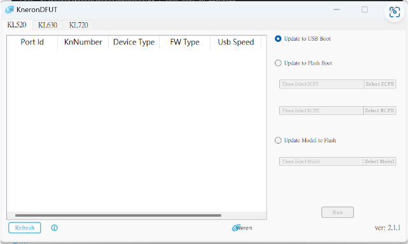The image size is (409, 244).
Task: Click the screen capture icon at top right
Action: (394, 12)
